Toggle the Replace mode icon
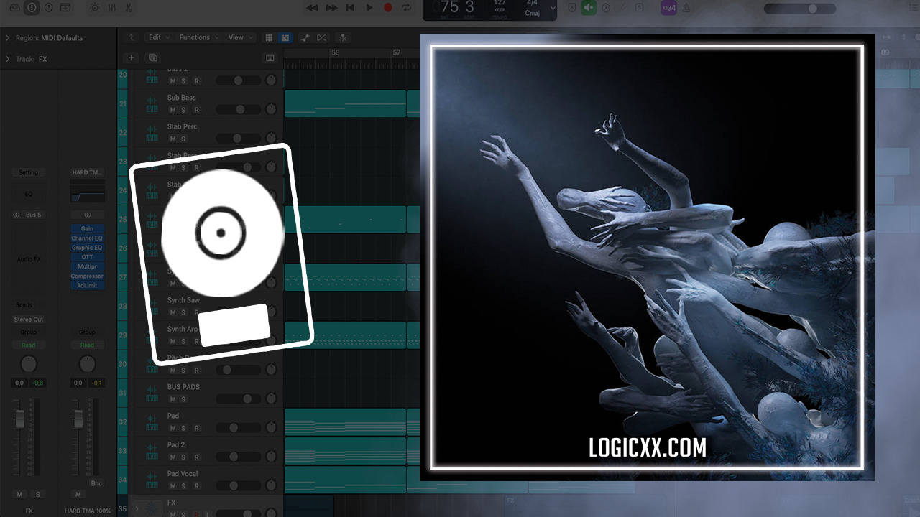 [572, 8]
